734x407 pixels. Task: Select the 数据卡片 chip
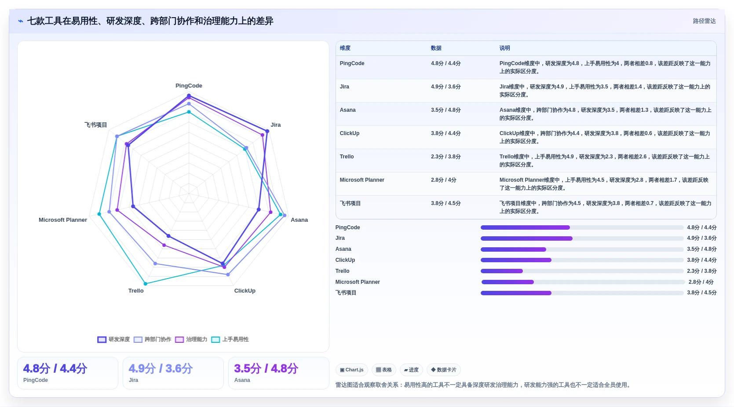pos(444,370)
